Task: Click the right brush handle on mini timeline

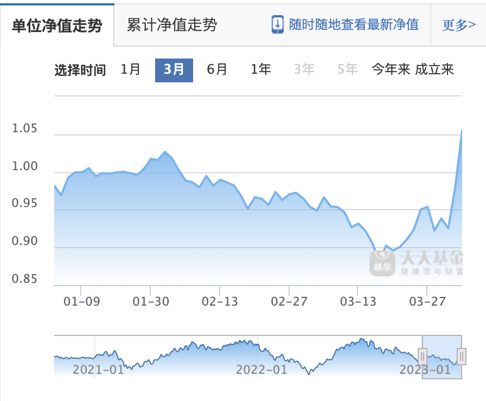Action: pos(461,357)
